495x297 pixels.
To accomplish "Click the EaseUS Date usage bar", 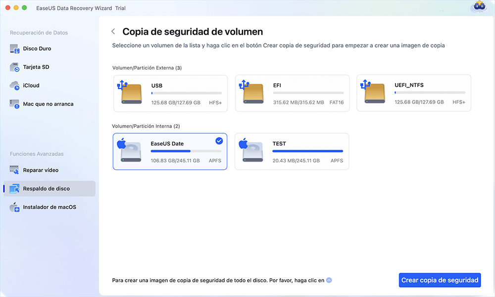I will (186, 151).
